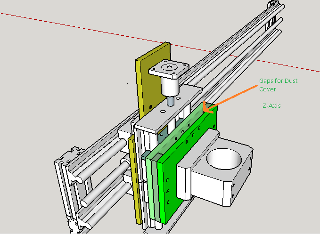The width and height of the screenshot is (320, 234).
Task: Select the "Gaps for Dust Cover" text label
Action: (278, 85)
